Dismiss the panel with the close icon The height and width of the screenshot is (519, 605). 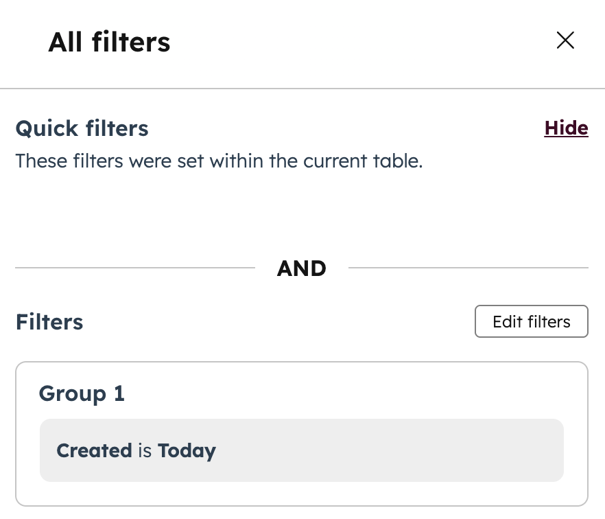[x=565, y=41]
